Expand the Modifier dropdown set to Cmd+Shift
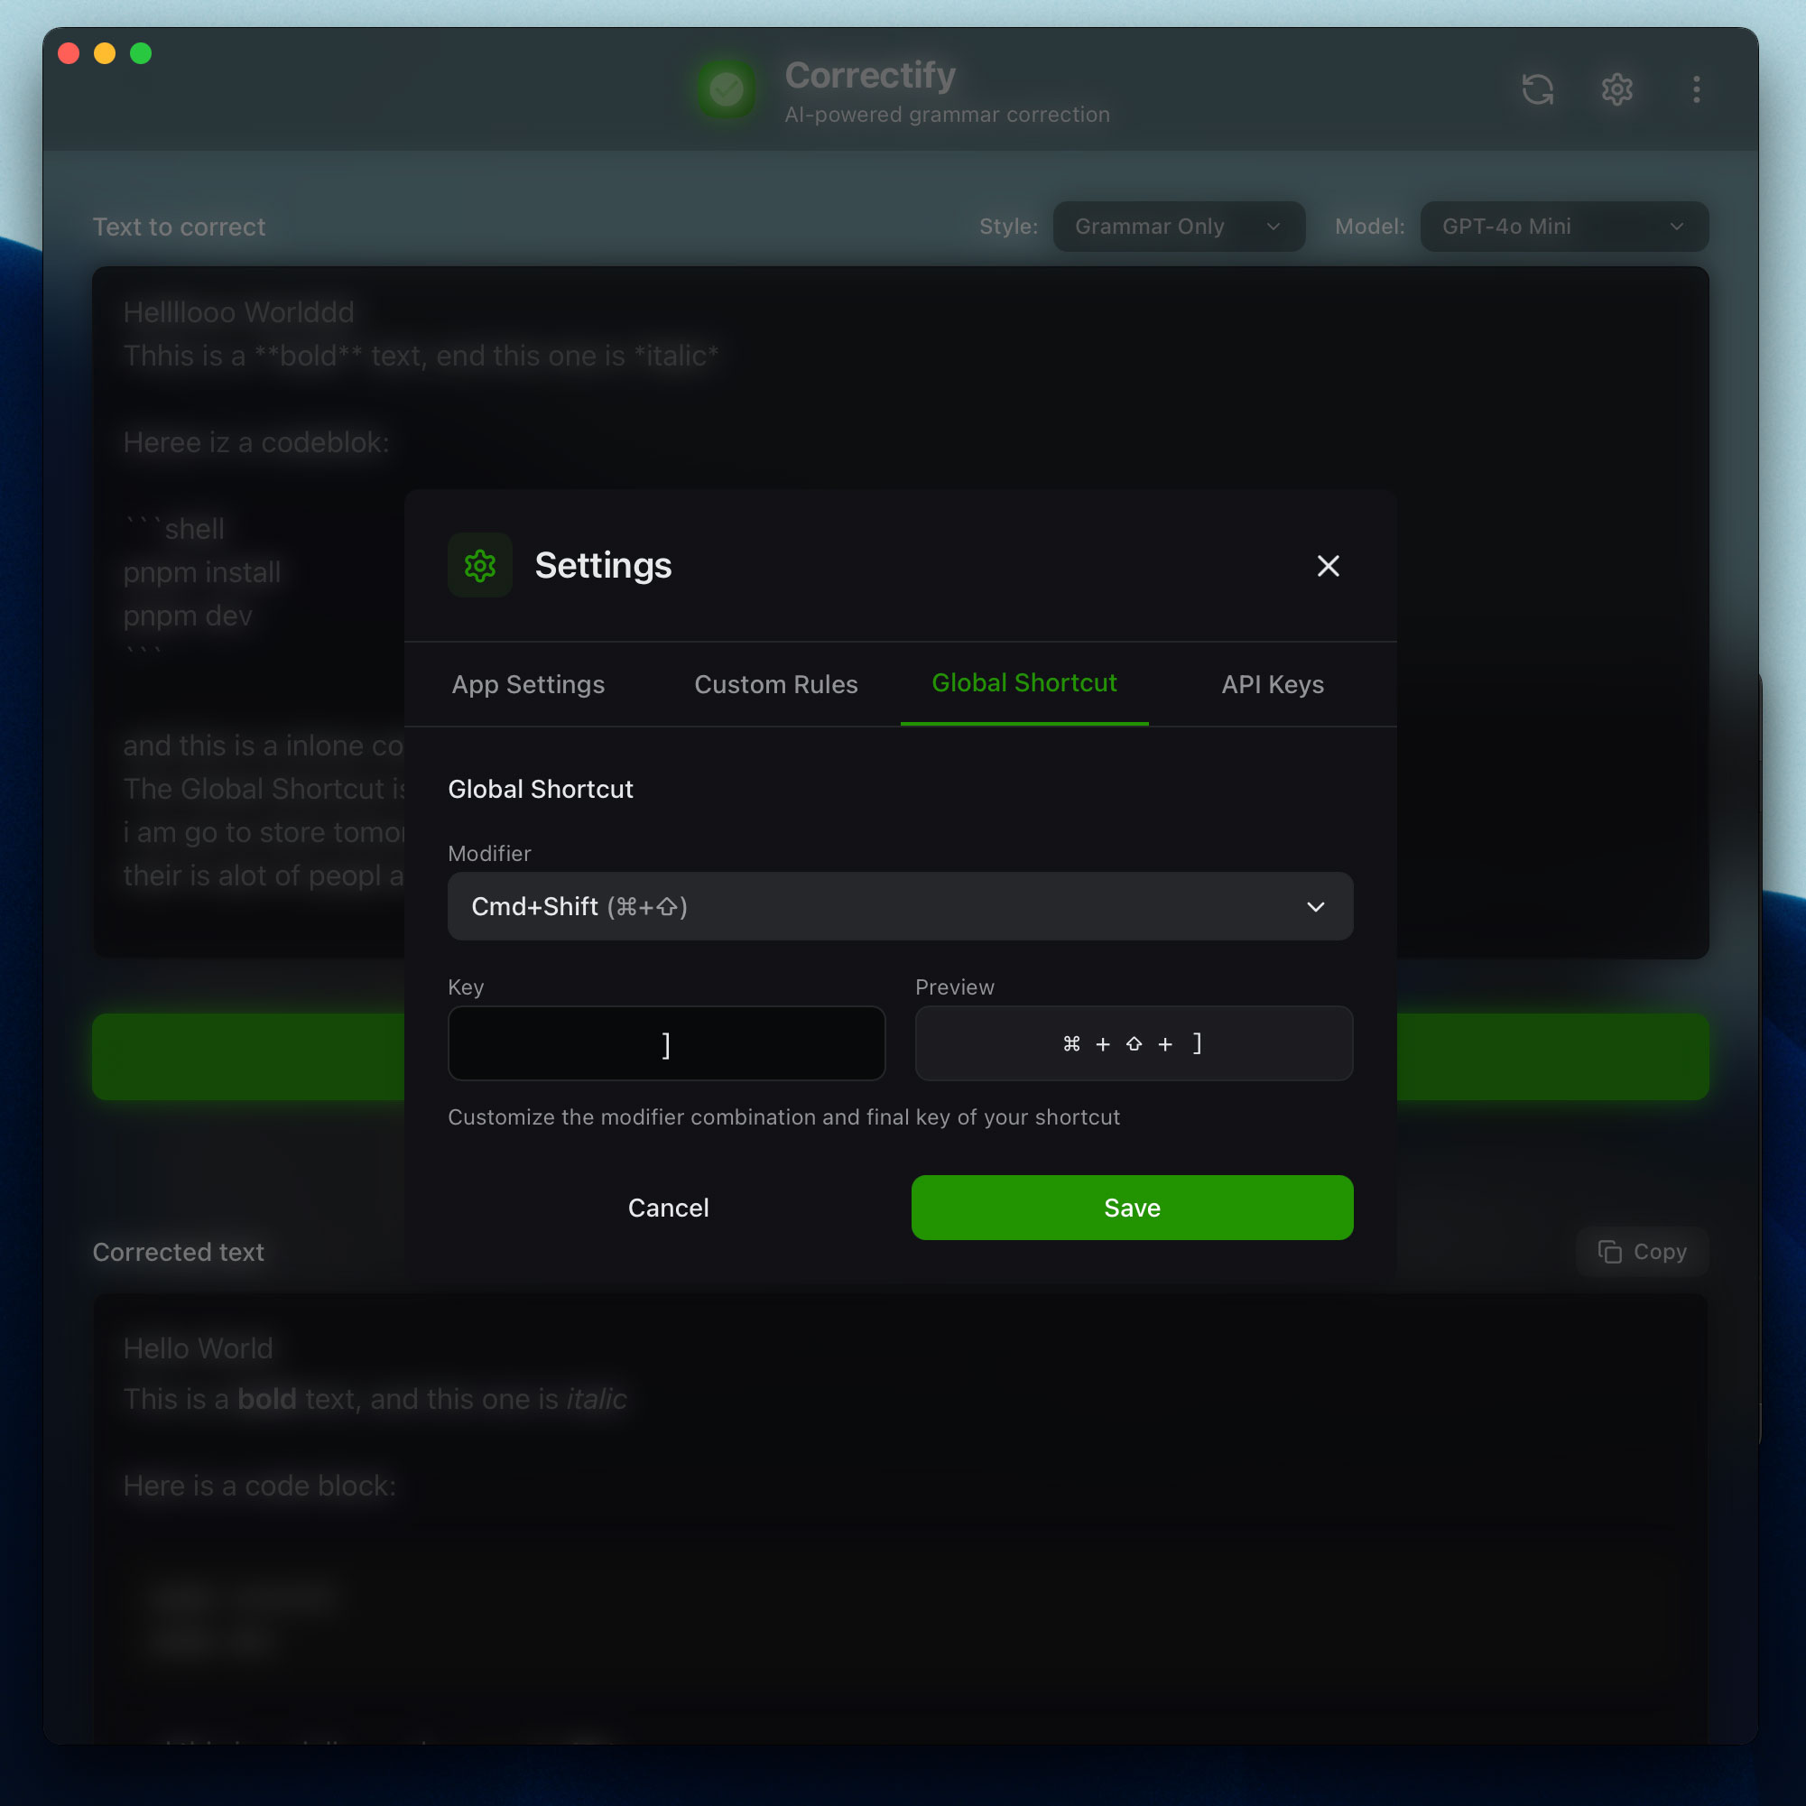Image resolution: width=1806 pixels, height=1806 pixels. tap(900, 906)
